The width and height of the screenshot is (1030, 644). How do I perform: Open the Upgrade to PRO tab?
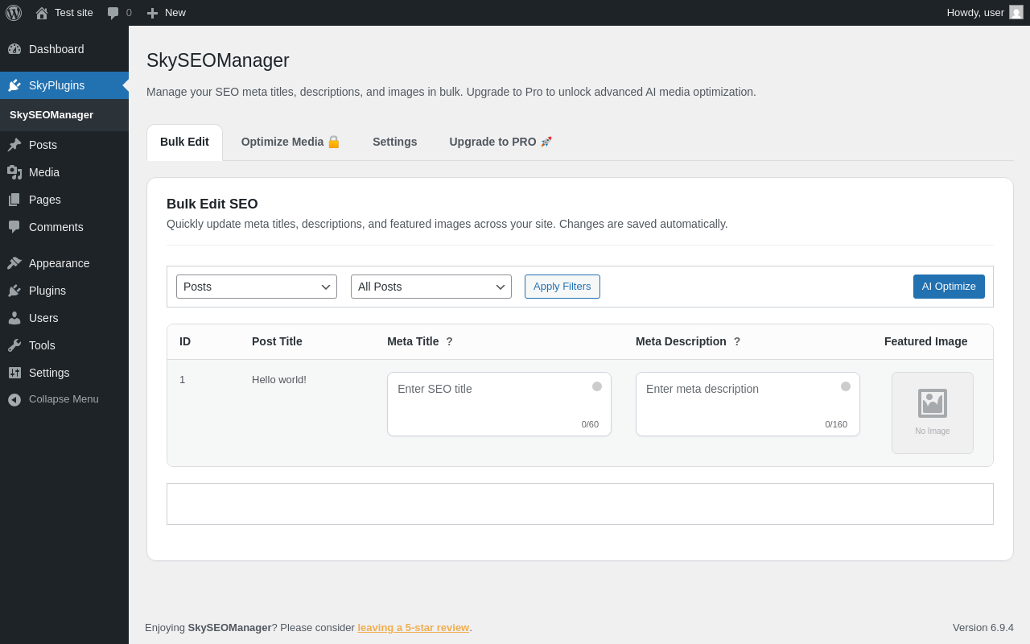click(x=500, y=142)
